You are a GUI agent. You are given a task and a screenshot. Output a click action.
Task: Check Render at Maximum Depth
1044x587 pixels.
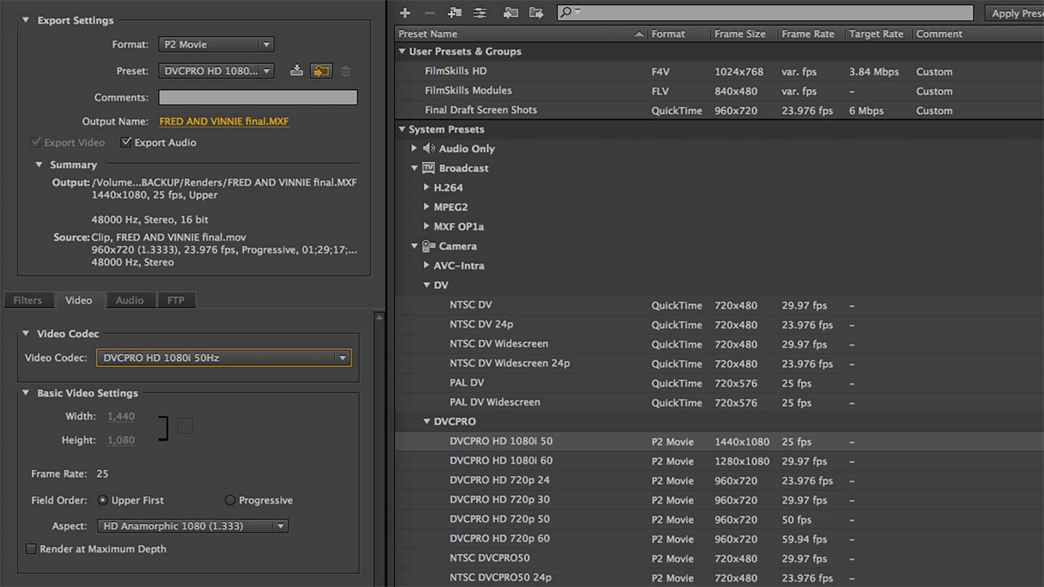coord(31,549)
